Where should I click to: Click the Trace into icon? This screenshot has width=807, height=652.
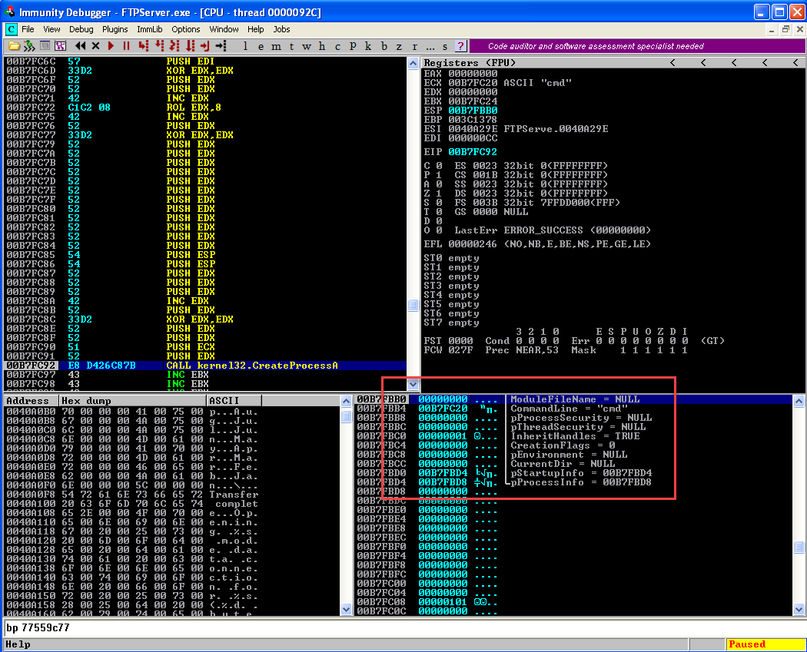click(x=174, y=46)
